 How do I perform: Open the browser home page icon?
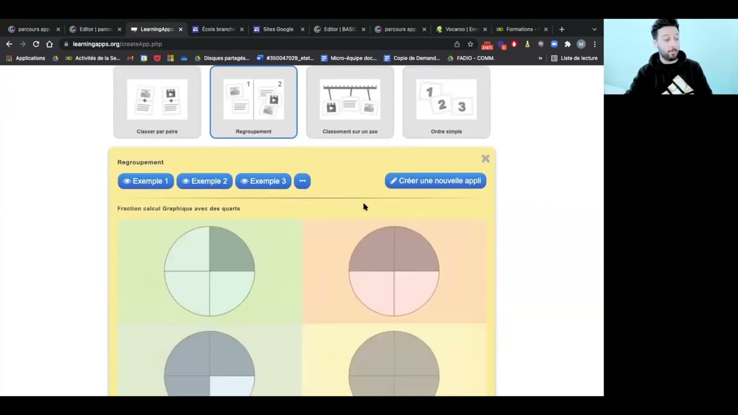pyautogui.click(x=50, y=44)
